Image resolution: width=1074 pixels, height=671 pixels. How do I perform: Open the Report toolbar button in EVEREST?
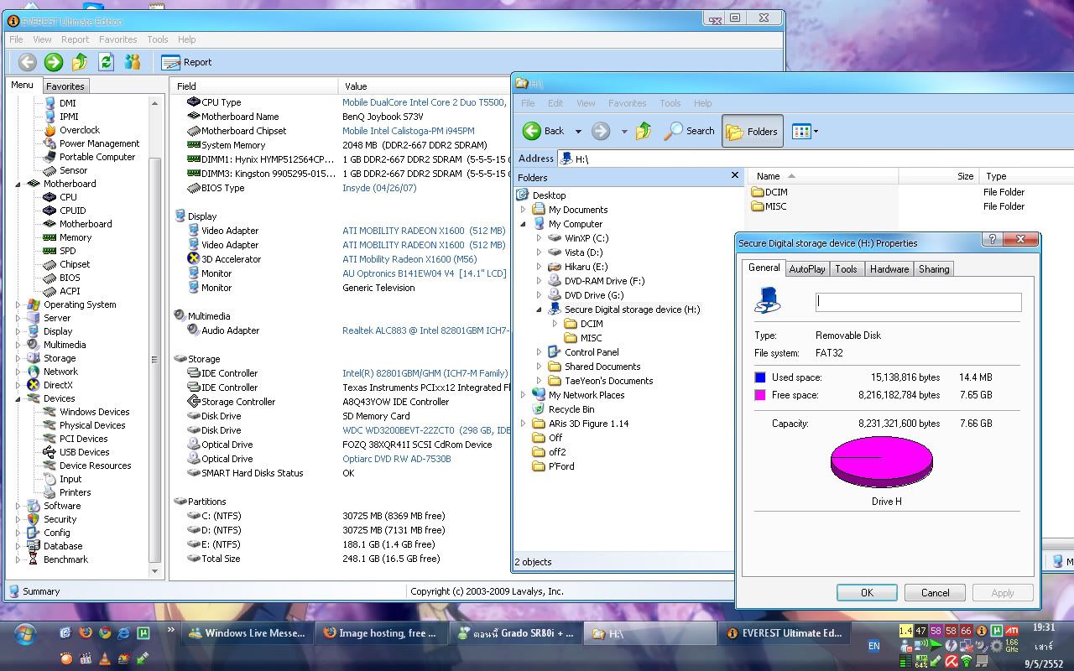[x=186, y=62]
